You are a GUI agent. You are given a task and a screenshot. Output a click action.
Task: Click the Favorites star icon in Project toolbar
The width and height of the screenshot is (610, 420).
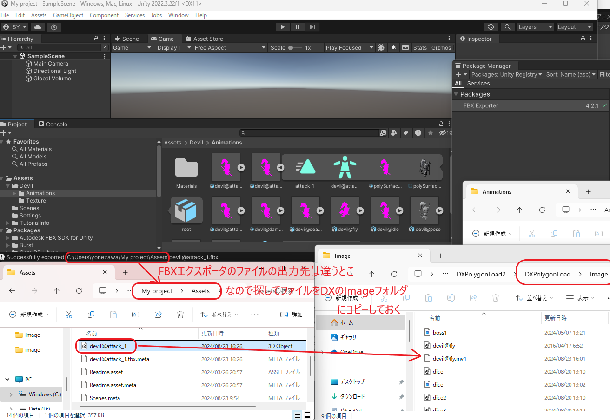point(430,133)
